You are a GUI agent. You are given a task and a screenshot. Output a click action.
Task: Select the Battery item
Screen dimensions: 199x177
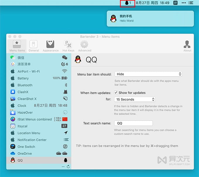(39, 78)
